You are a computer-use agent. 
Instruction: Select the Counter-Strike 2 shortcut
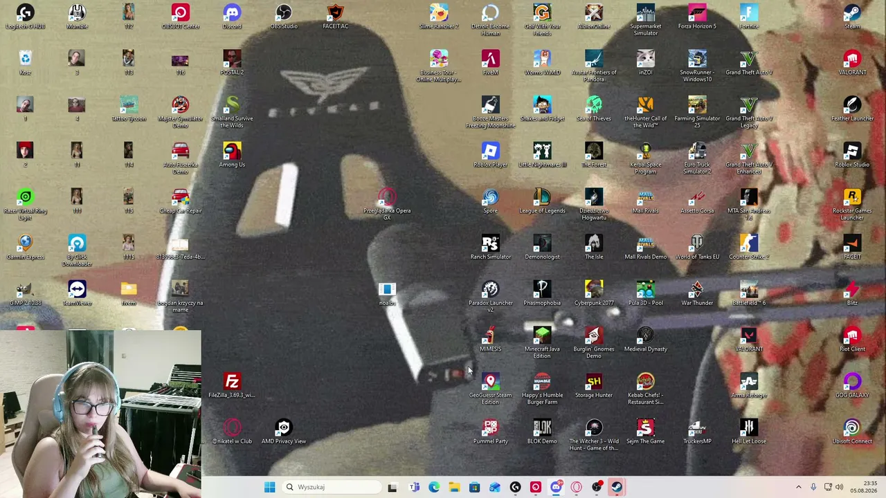coord(748,248)
